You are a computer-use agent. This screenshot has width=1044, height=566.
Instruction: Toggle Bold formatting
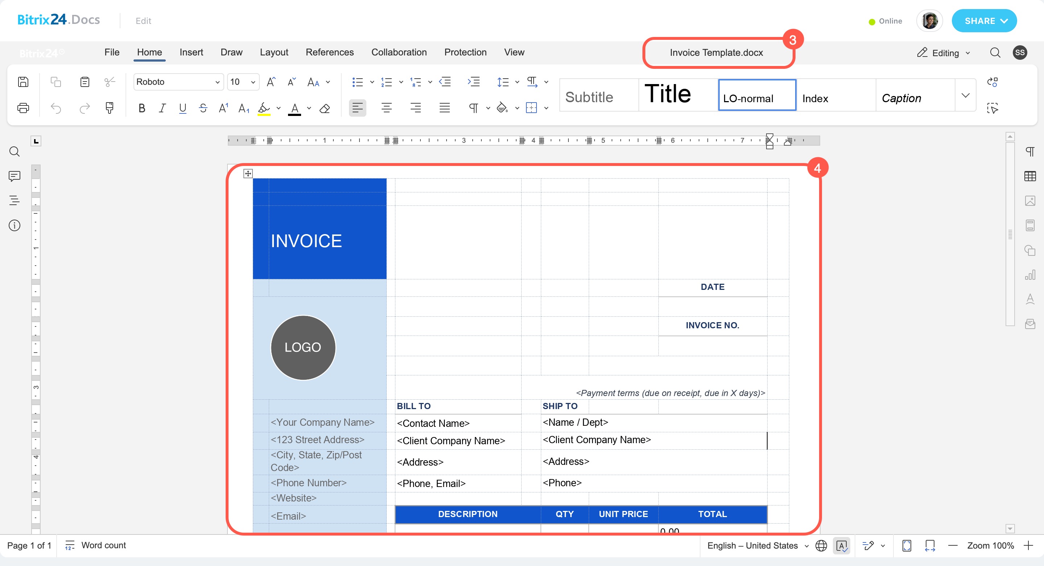tap(141, 108)
